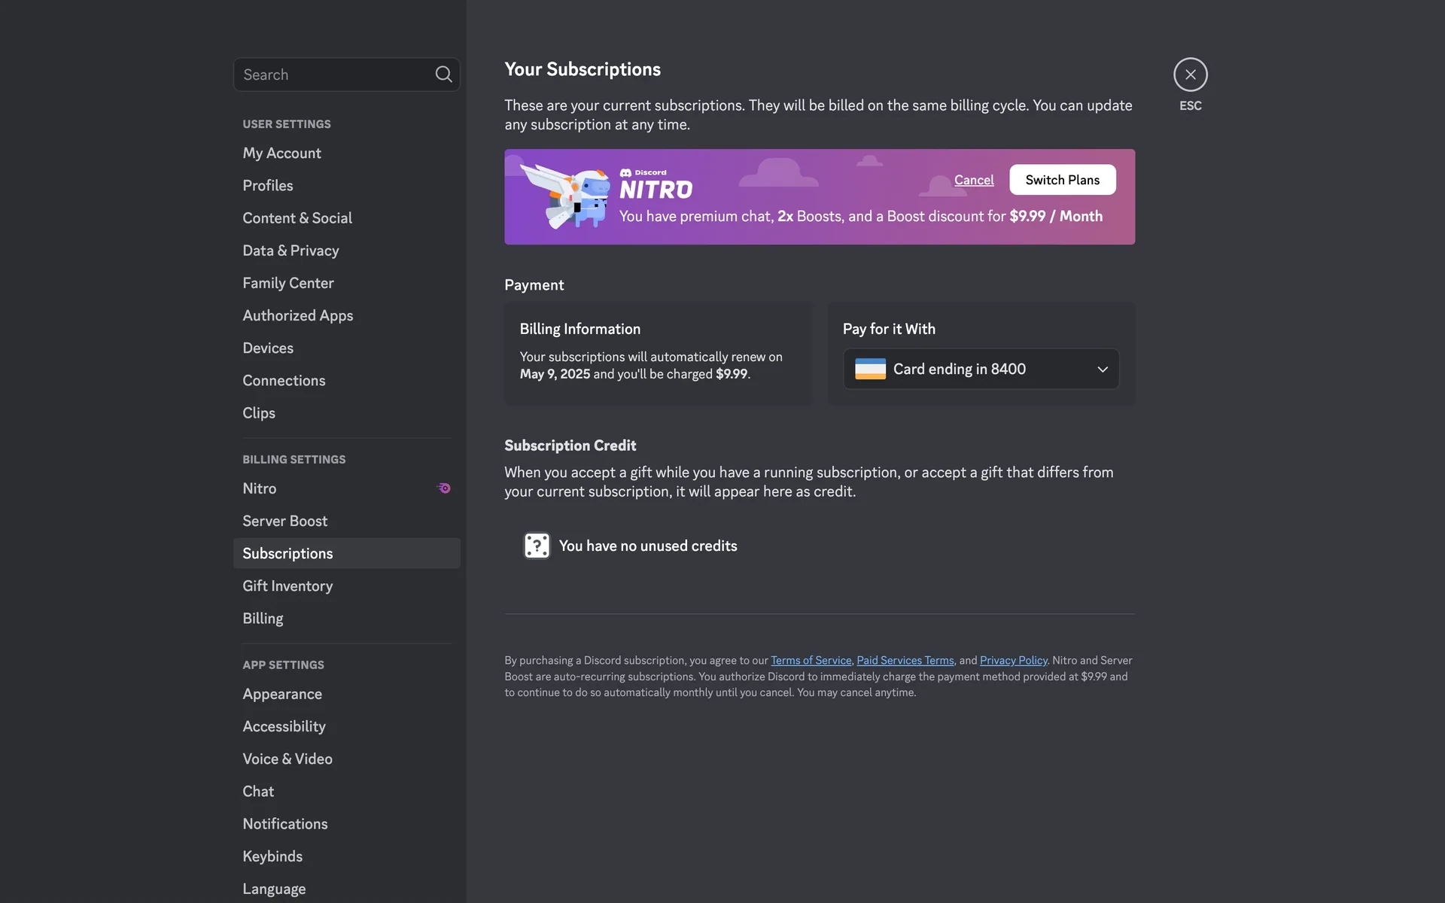Image resolution: width=1445 pixels, height=903 pixels.
Task: Click the USER SETTINGS section label
Action: [x=287, y=124]
